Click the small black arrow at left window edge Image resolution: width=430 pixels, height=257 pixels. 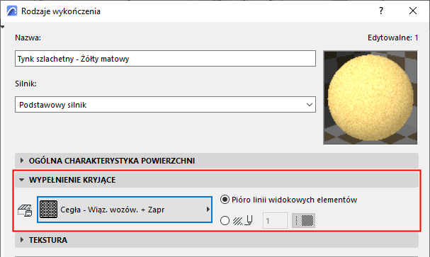coord(2,27)
